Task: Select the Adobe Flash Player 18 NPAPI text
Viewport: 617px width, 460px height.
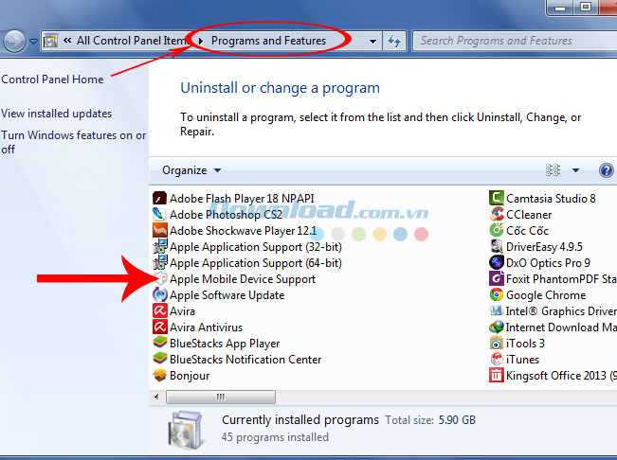Action: pos(242,199)
